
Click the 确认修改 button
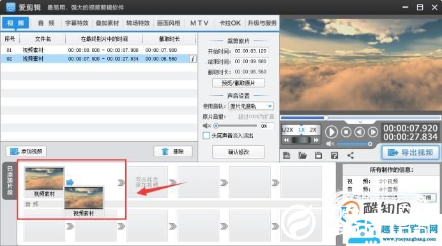point(238,152)
